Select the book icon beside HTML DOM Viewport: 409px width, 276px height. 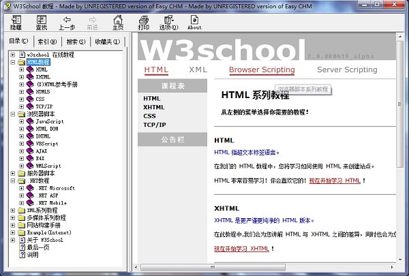point(30,129)
